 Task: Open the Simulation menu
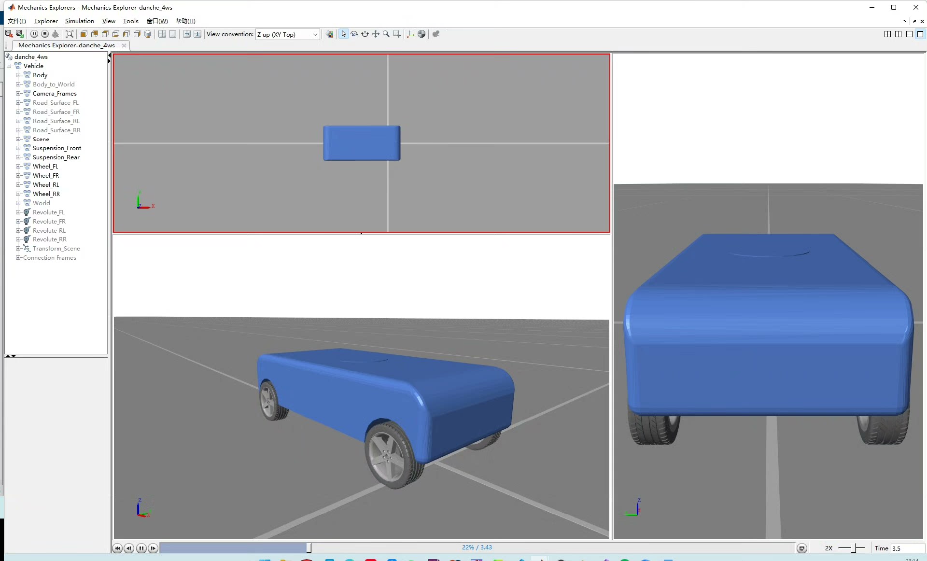pos(80,21)
